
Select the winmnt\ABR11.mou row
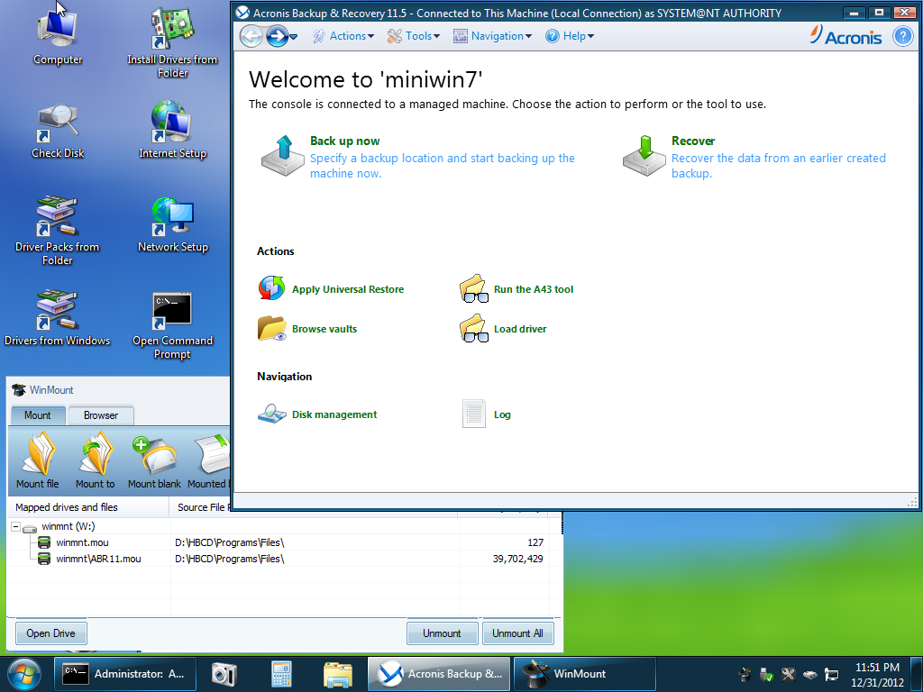point(98,559)
